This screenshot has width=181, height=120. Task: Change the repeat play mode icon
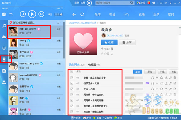tap(11, 14)
